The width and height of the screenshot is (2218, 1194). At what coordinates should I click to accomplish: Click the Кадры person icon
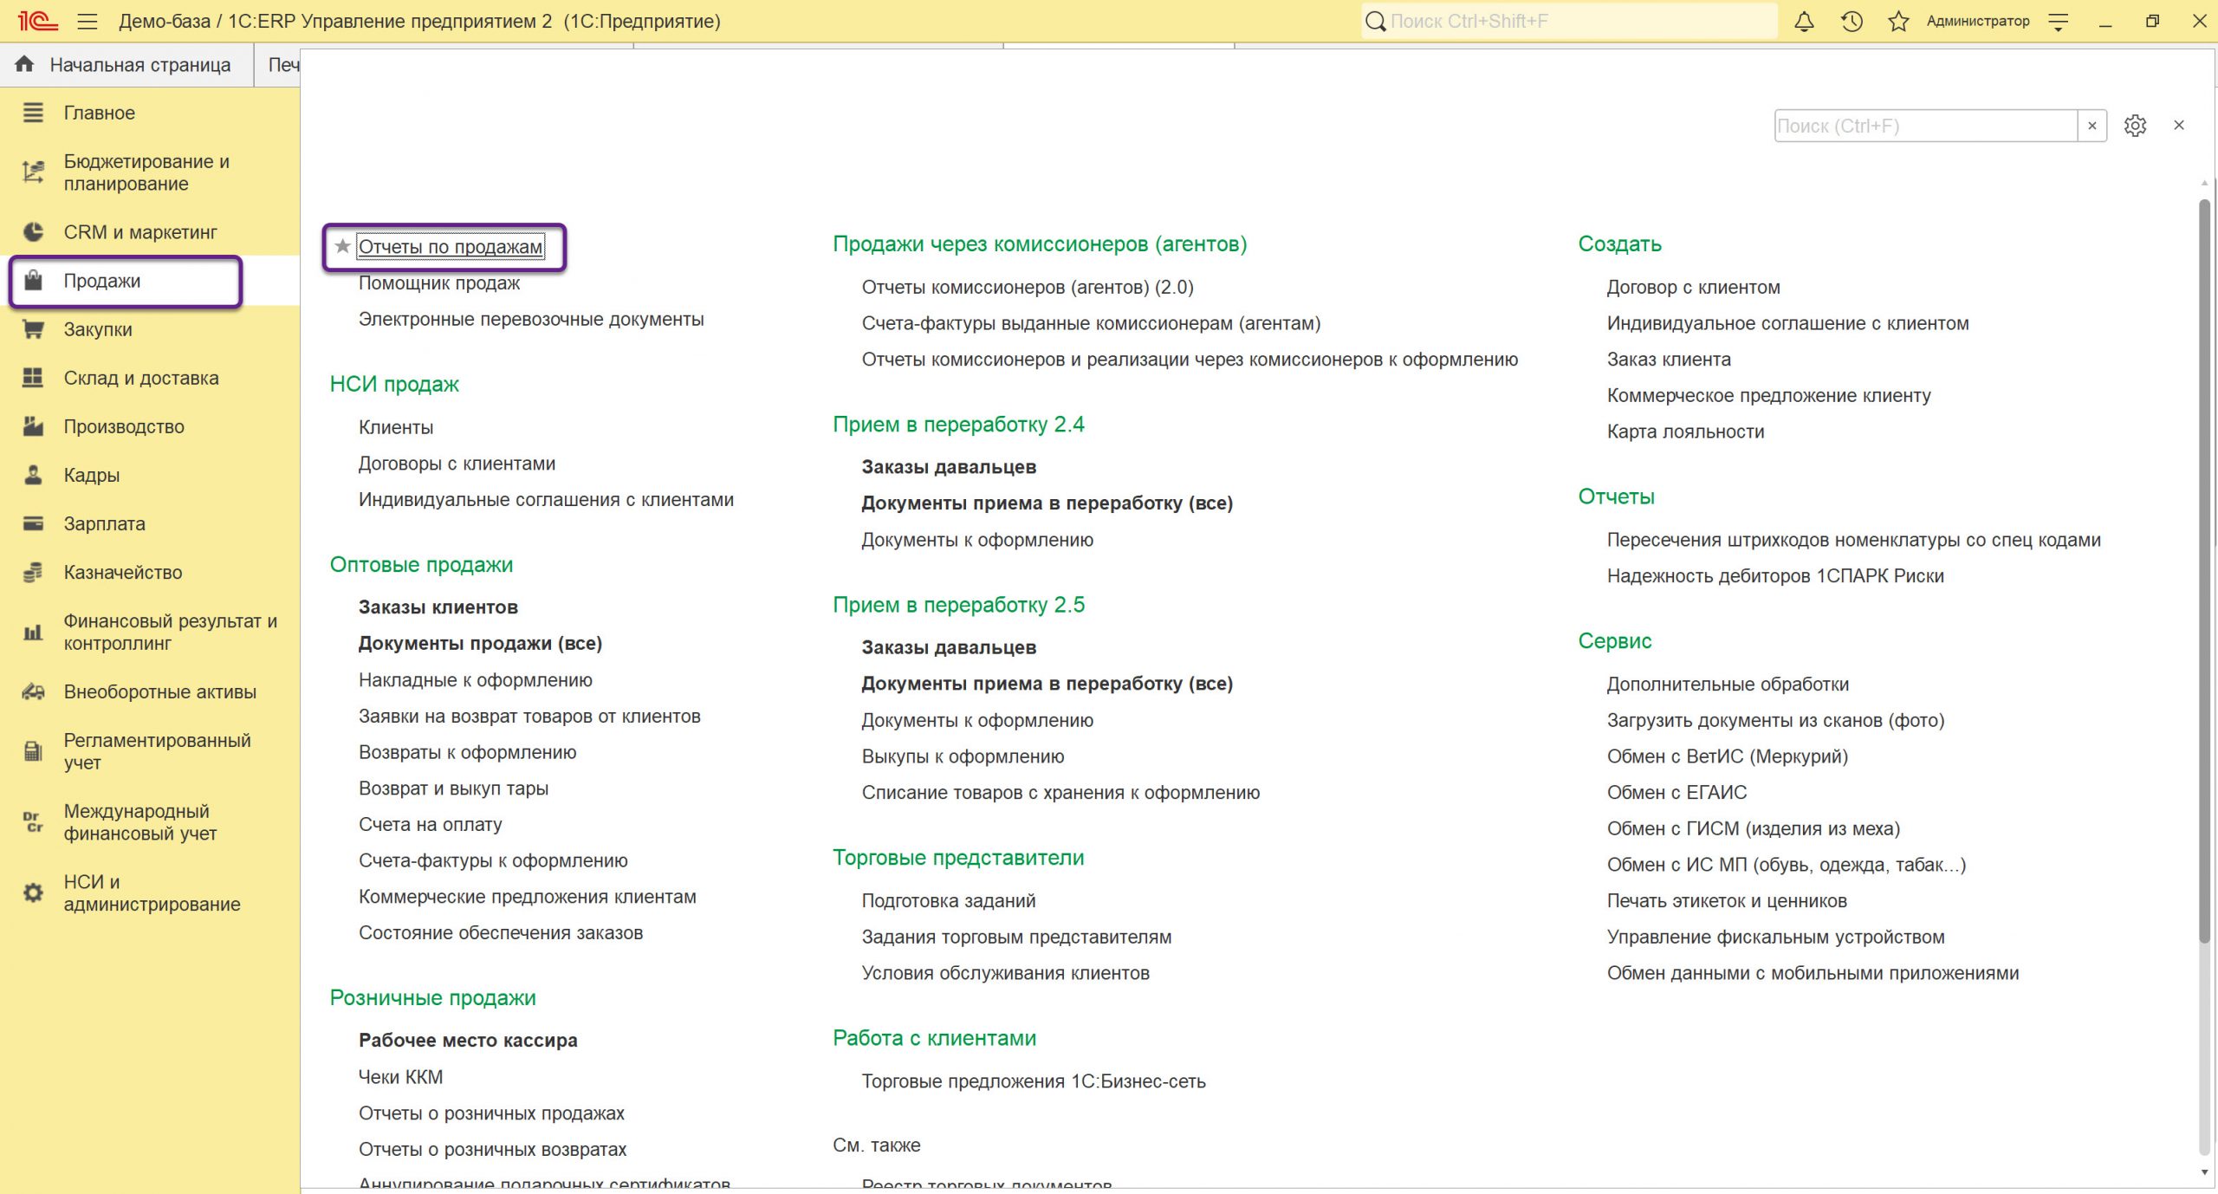coord(33,475)
